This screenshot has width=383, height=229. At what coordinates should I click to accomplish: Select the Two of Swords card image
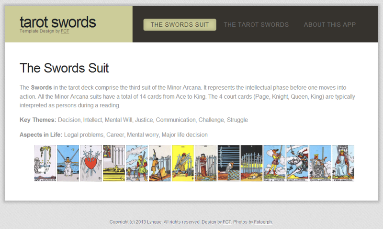point(68,163)
